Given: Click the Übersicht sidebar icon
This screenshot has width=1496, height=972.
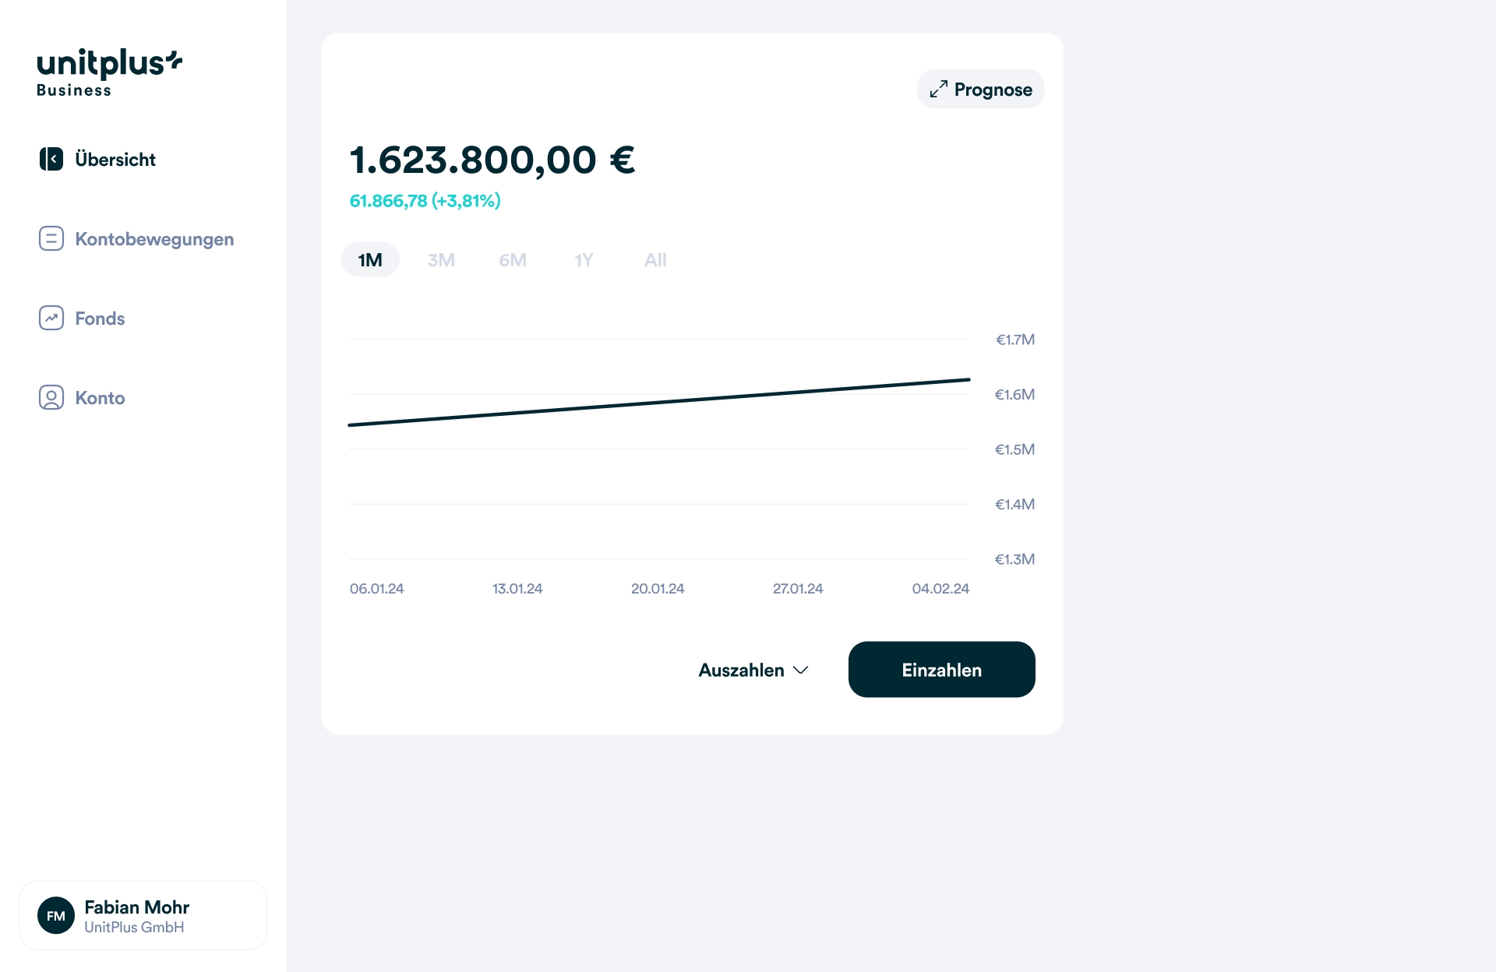Looking at the screenshot, I should (x=51, y=159).
